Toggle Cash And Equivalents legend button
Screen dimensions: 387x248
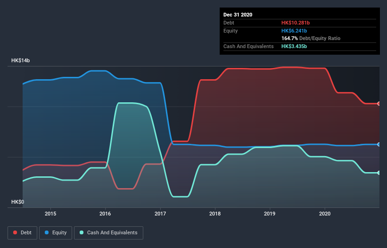(x=108, y=233)
